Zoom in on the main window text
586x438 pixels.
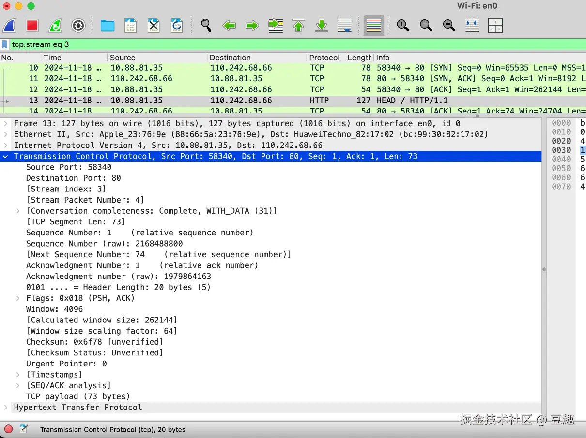coord(403,26)
